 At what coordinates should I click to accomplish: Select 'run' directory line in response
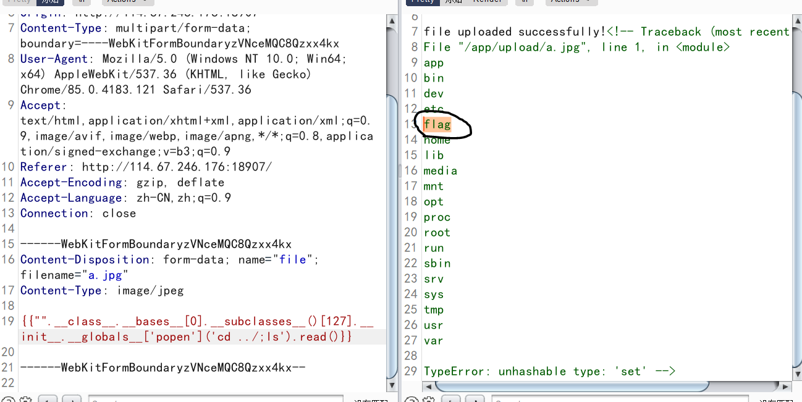[434, 248]
